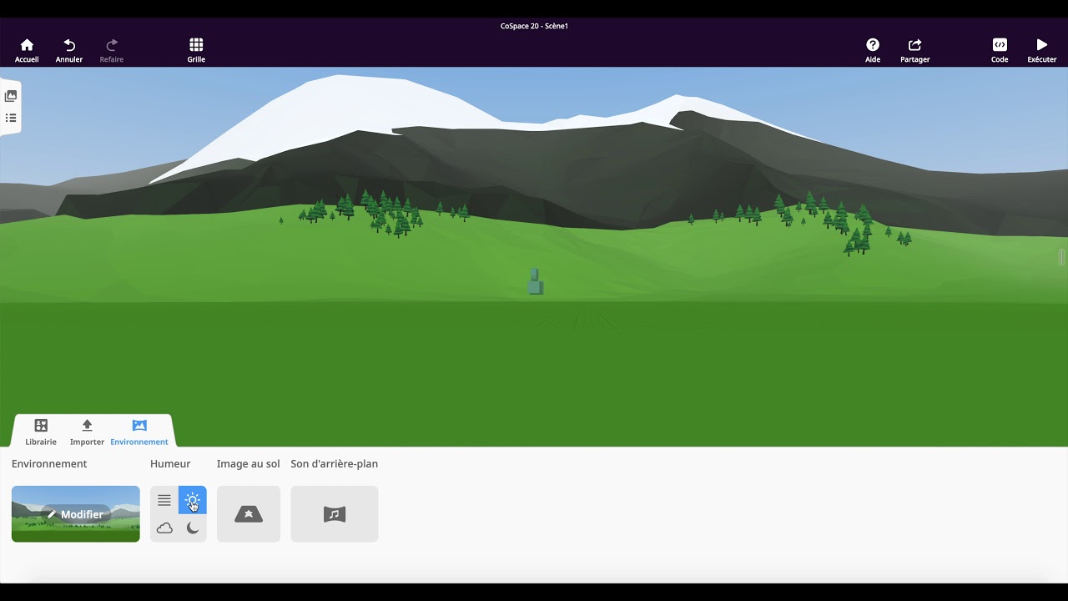Select the cloudy mood option

click(164, 528)
